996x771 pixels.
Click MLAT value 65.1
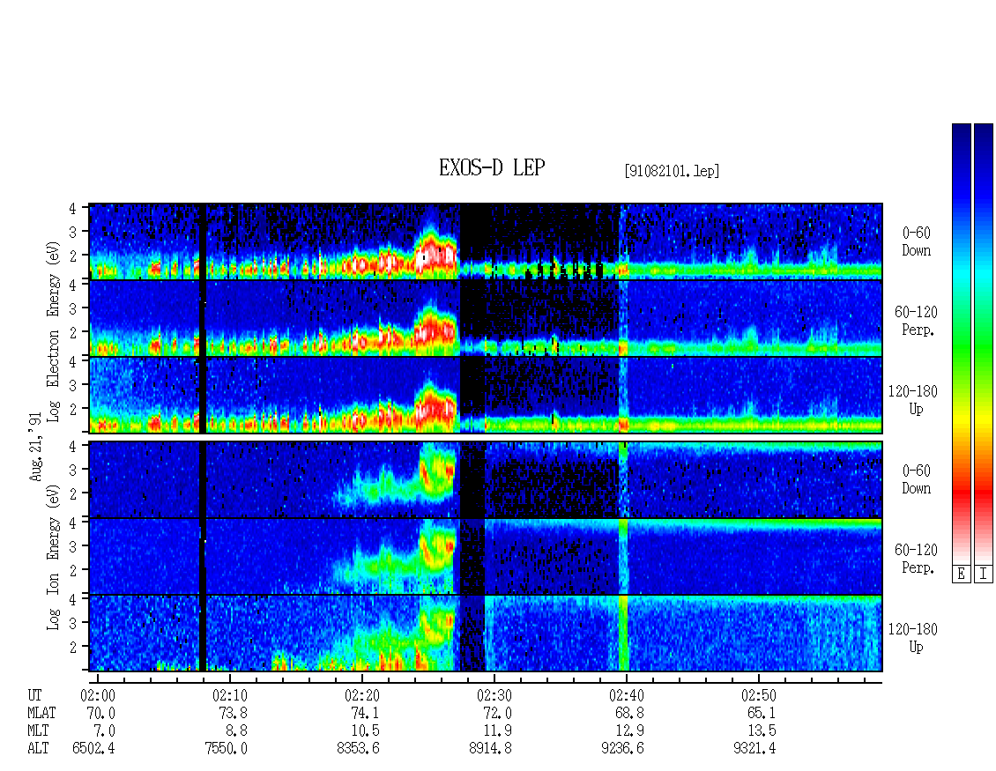click(762, 713)
